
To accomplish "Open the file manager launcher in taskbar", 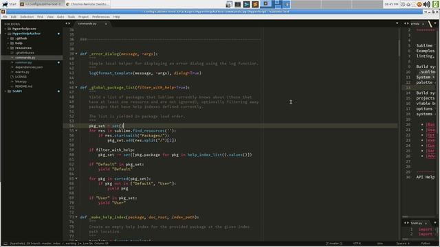I will point(229,4).
